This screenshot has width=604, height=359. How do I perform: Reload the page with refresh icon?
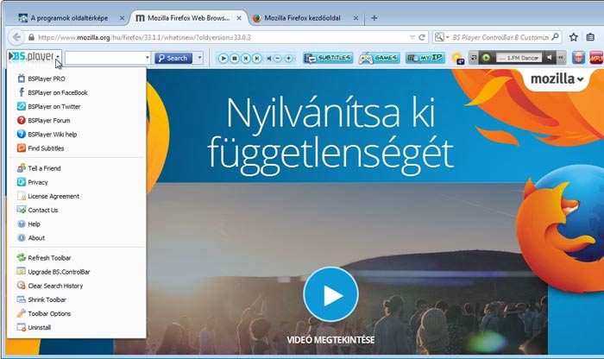pyautogui.click(x=422, y=37)
